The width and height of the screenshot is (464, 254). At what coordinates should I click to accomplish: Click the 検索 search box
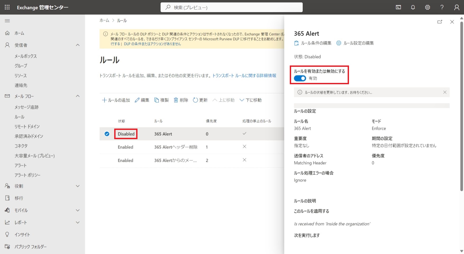231,7
